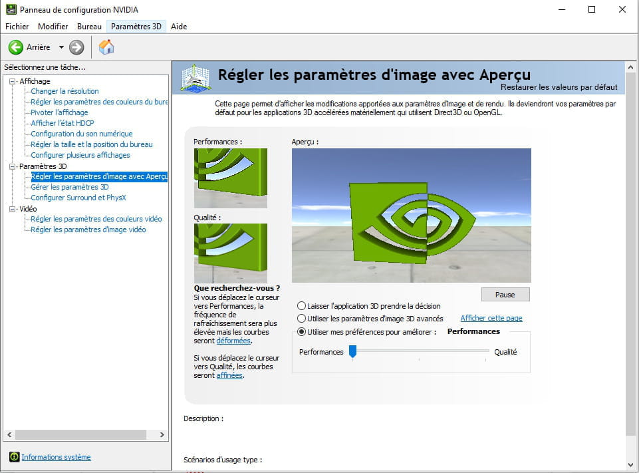The width and height of the screenshot is (639, 473).
Task: Collapse the Vidéo tree node
Action: [12, 209]
